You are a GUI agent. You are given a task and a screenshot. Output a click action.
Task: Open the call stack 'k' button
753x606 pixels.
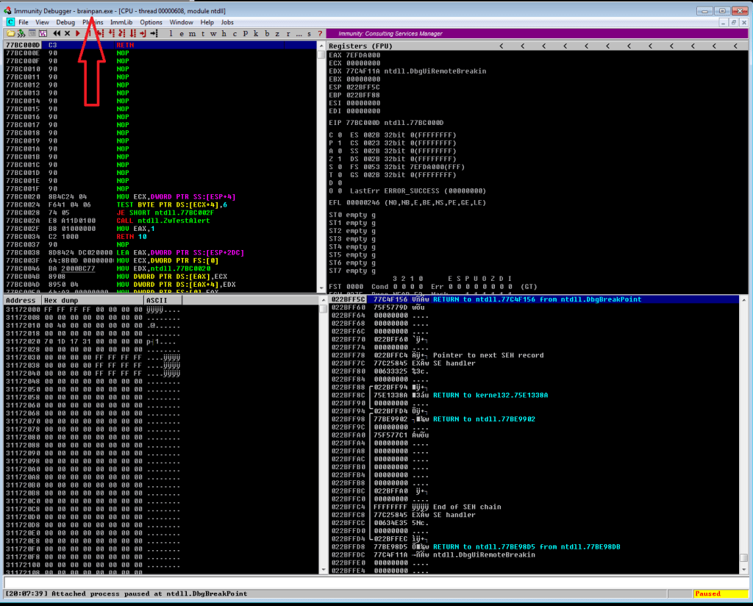[255, 33]
